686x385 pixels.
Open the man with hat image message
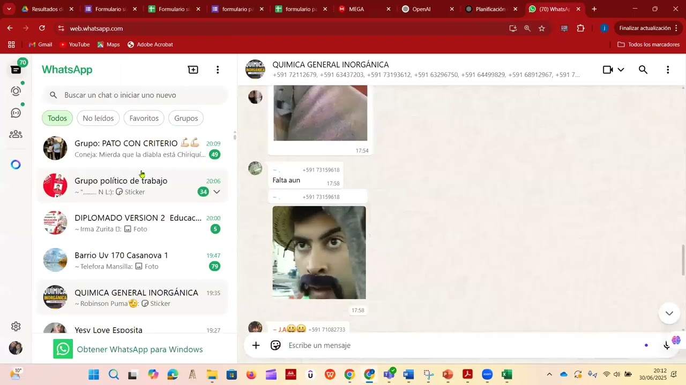pos(319,252)
